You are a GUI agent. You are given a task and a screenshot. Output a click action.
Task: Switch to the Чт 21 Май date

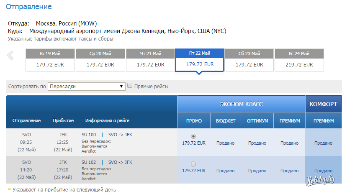tap(150, 59)
